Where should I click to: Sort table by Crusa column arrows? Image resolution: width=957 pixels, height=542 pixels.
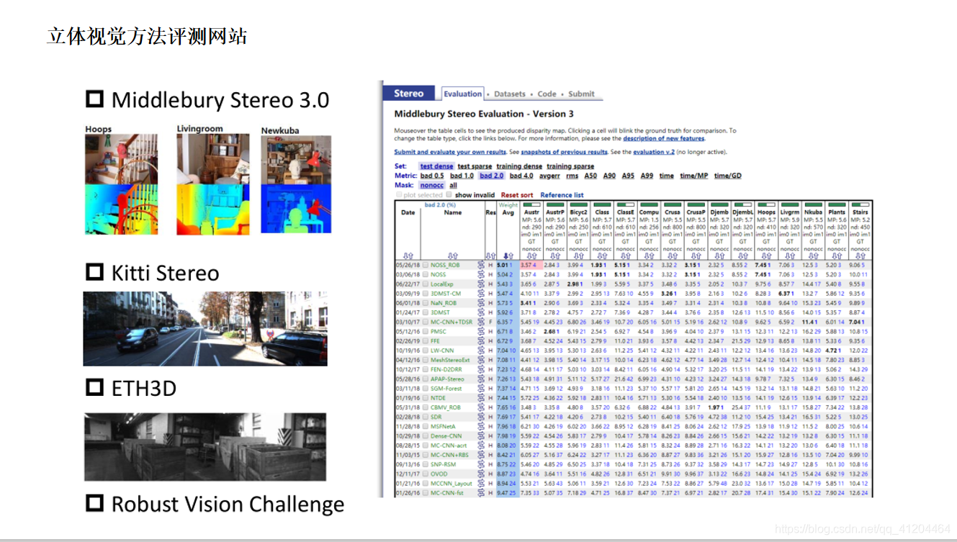(673, 256)
